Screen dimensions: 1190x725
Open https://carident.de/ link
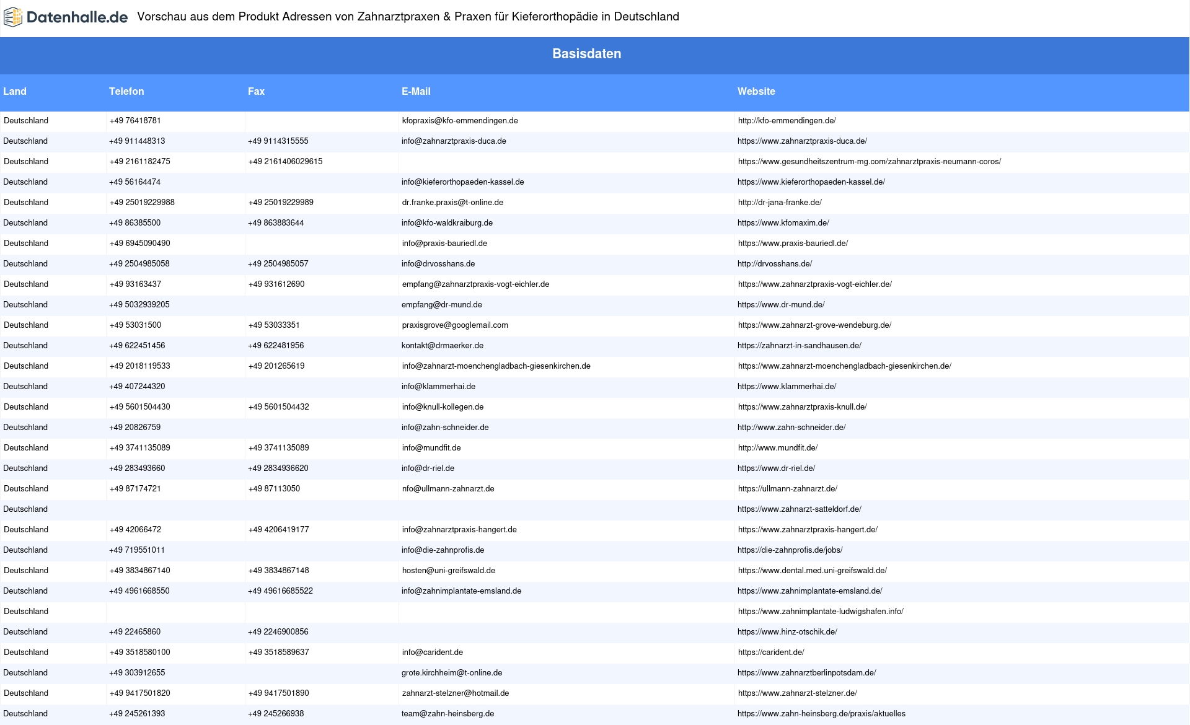coord(771,652)
